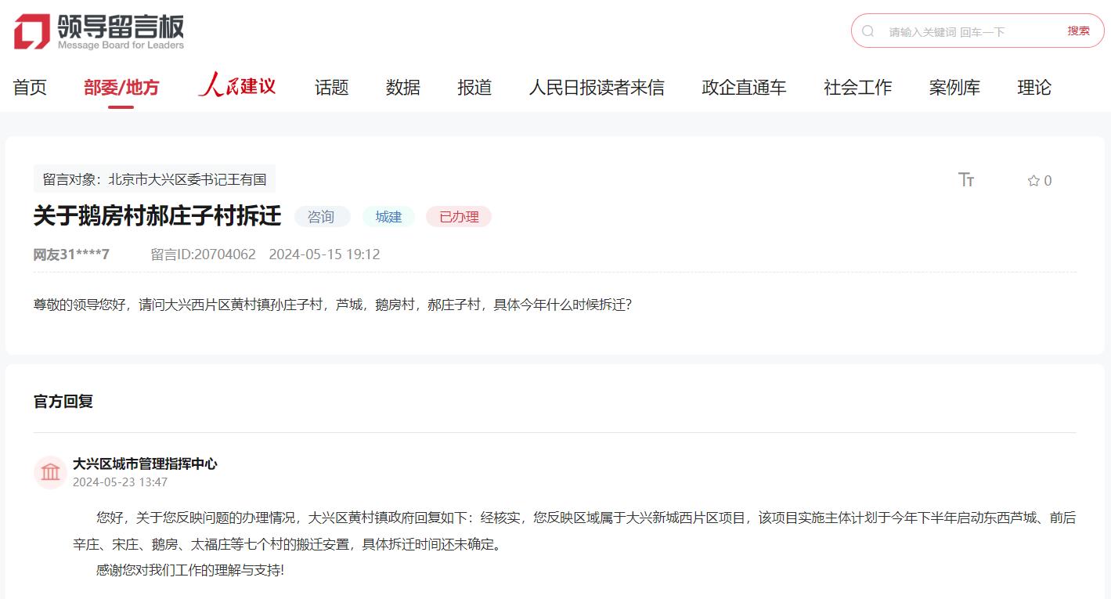Image resolution: width=1111 pixels, height=599 pixels.
Task: Toggle font size with Tт icon
Action: tap(966, 180)
